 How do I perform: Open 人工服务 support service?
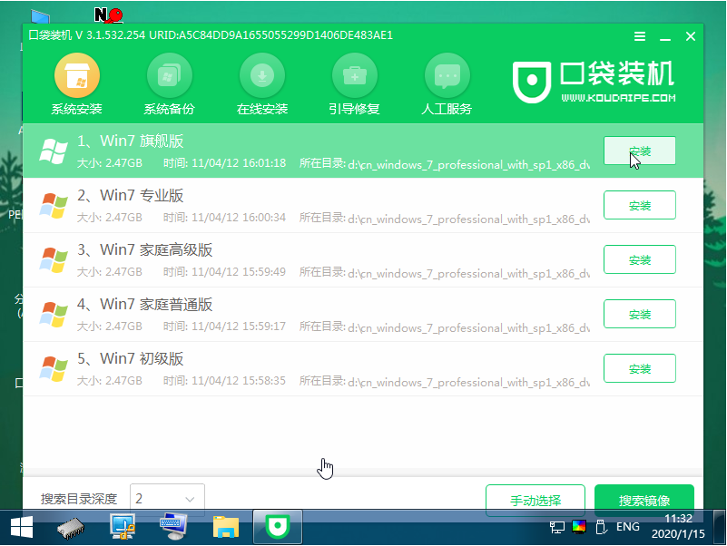(x=447, y=76)
